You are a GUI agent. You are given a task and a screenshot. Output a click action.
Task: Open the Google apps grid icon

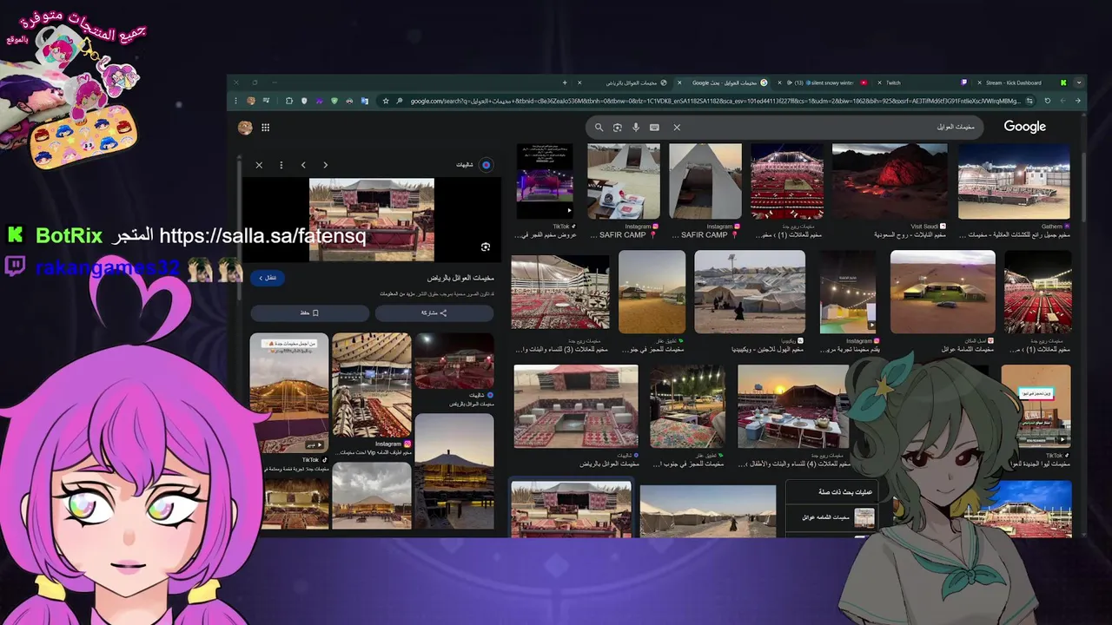(x=265, y=128)
